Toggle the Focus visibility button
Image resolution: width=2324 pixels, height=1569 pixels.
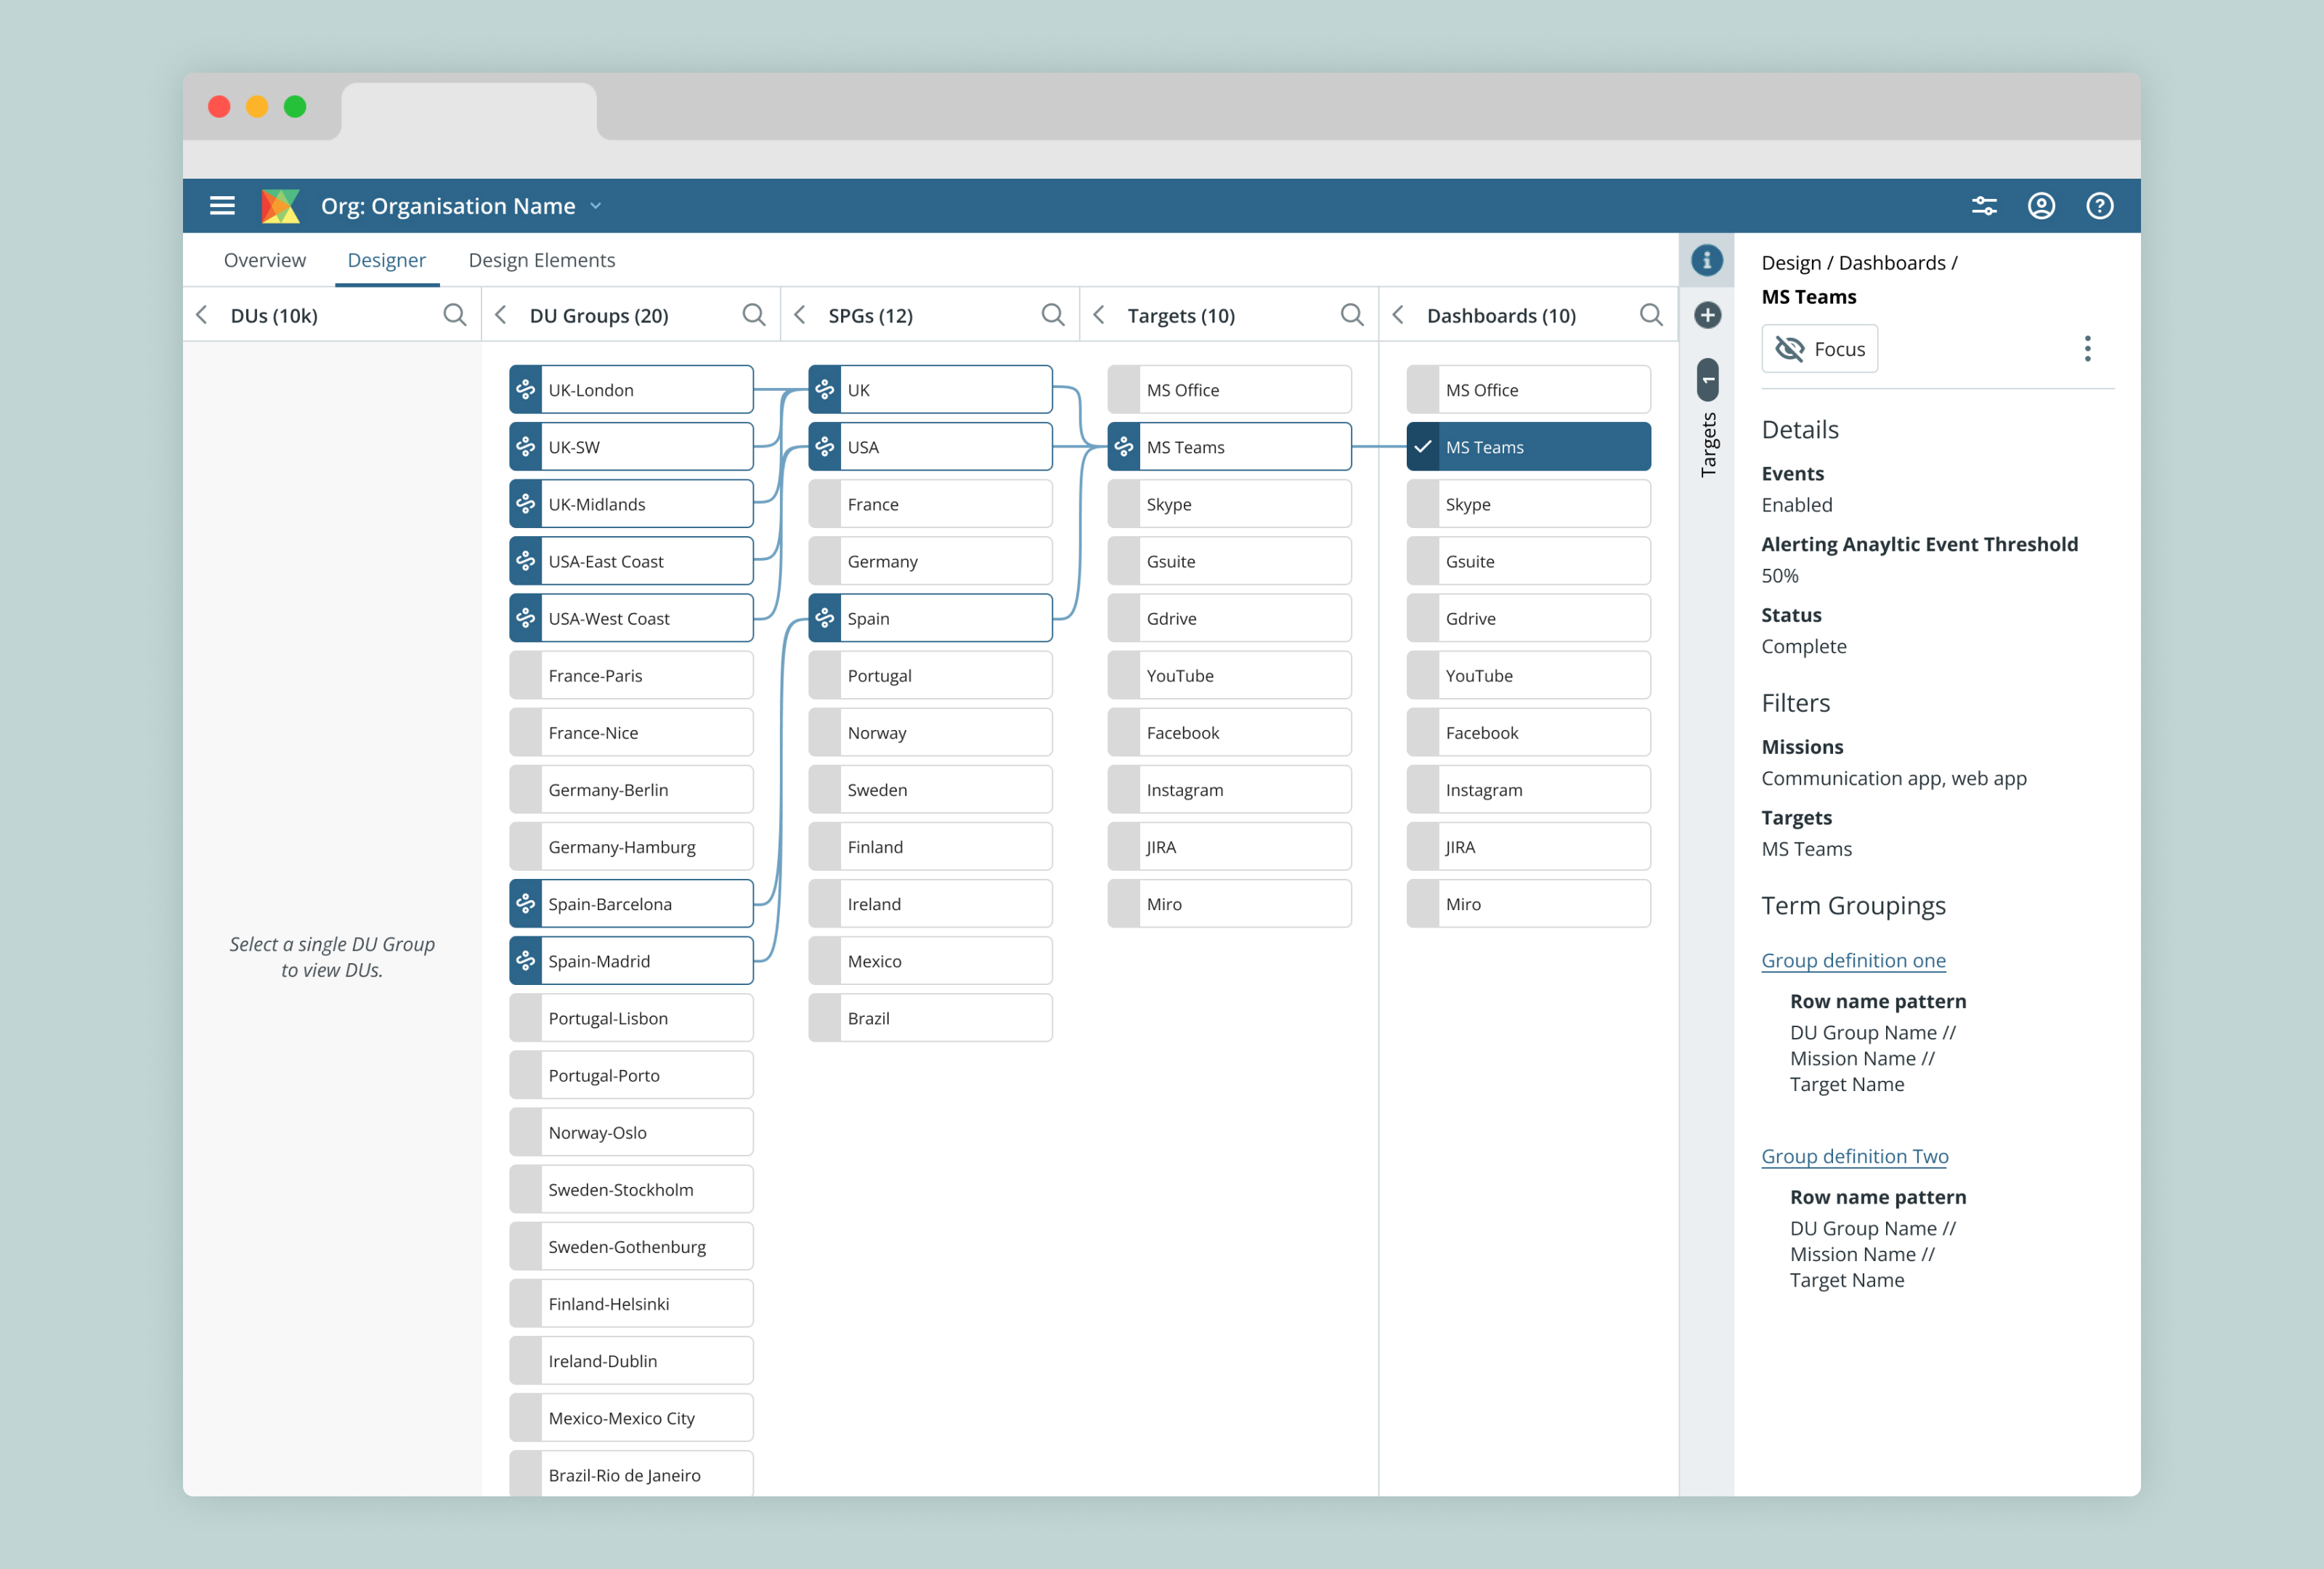pos(1819,348)
